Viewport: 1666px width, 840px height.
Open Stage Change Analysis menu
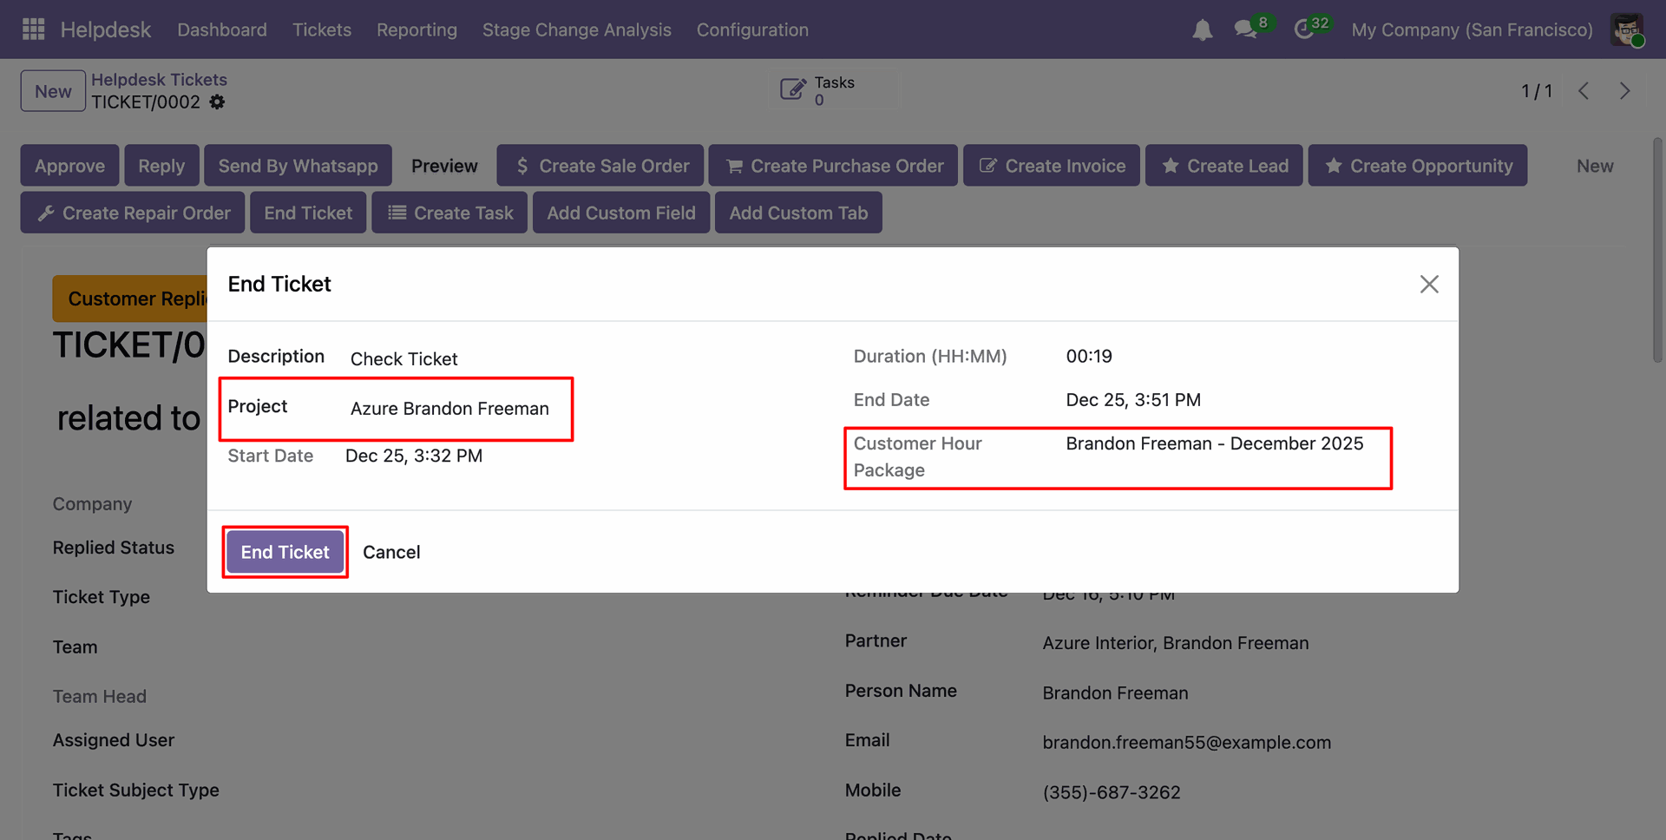pos(576,30)
